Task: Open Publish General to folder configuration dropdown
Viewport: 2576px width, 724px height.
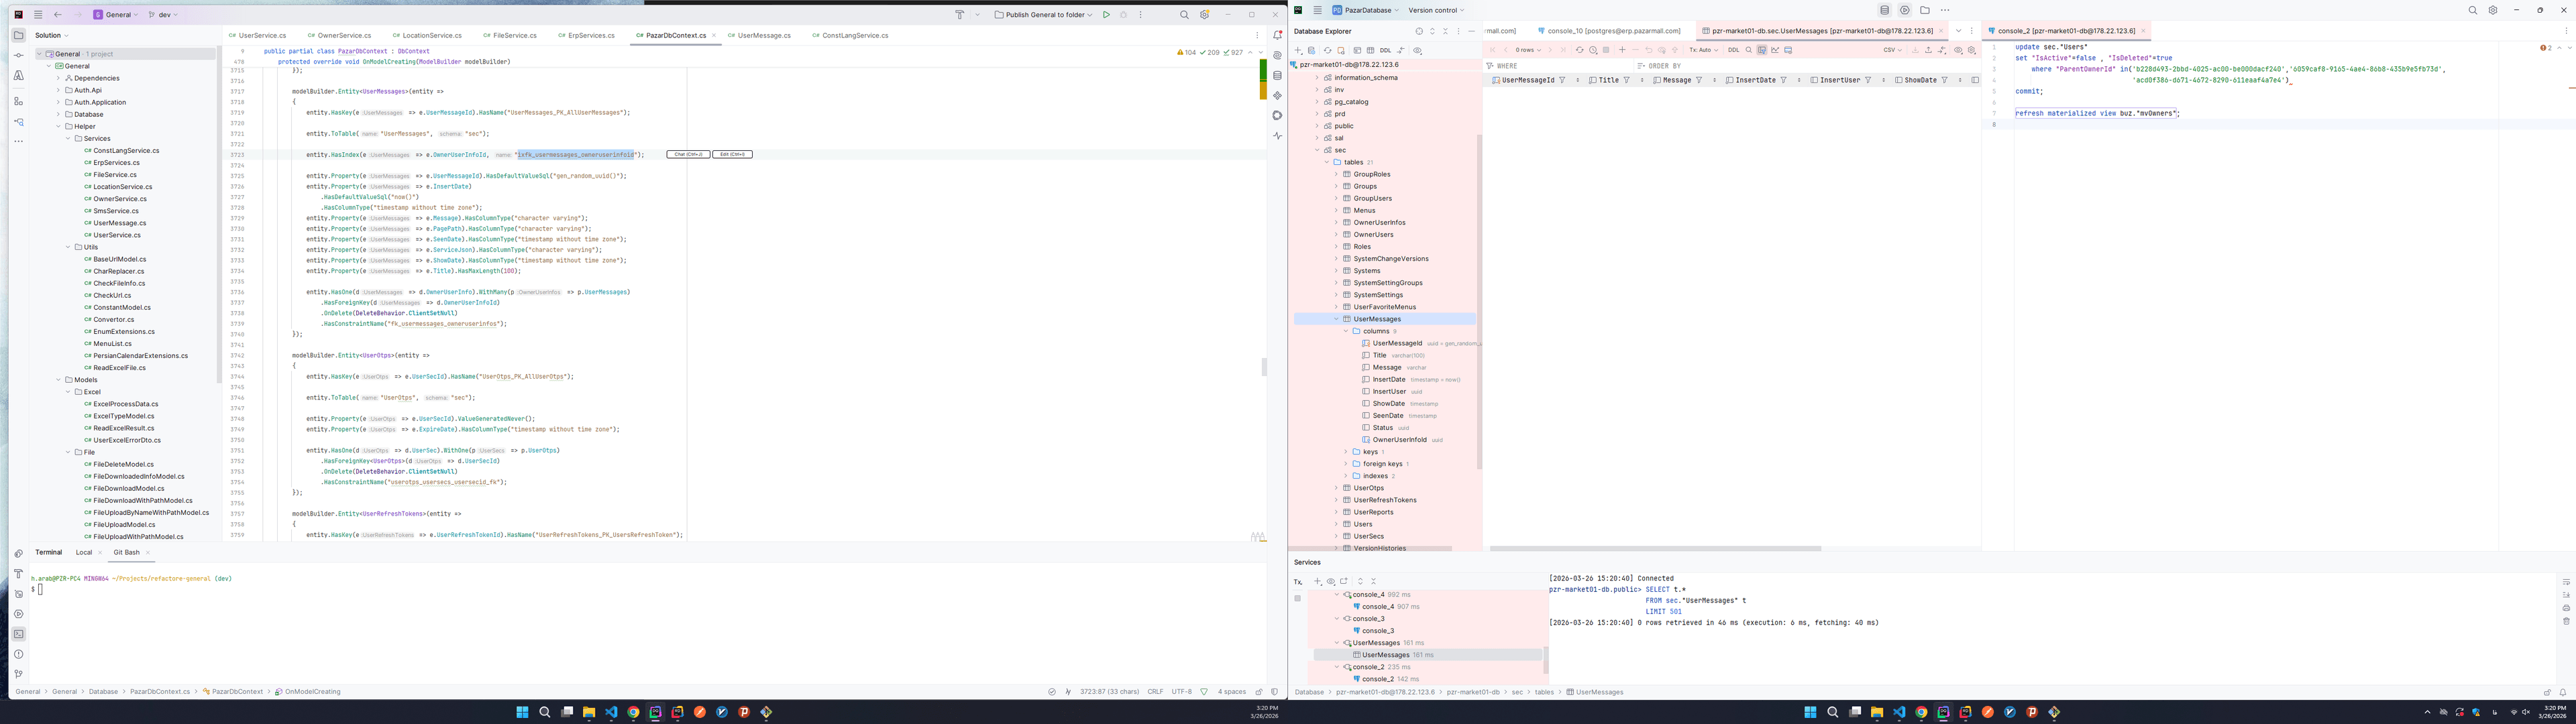Action: coord(1044,15)
